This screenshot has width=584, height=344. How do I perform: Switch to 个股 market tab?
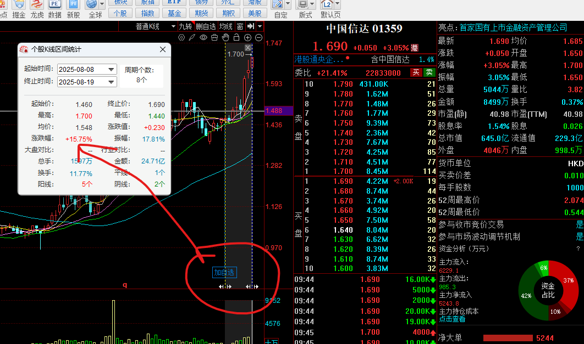click(x=120, y=13)
